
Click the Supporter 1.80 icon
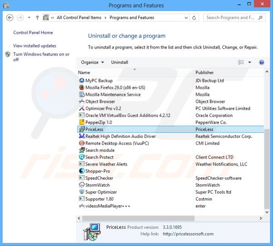click(x=81, y=199)
